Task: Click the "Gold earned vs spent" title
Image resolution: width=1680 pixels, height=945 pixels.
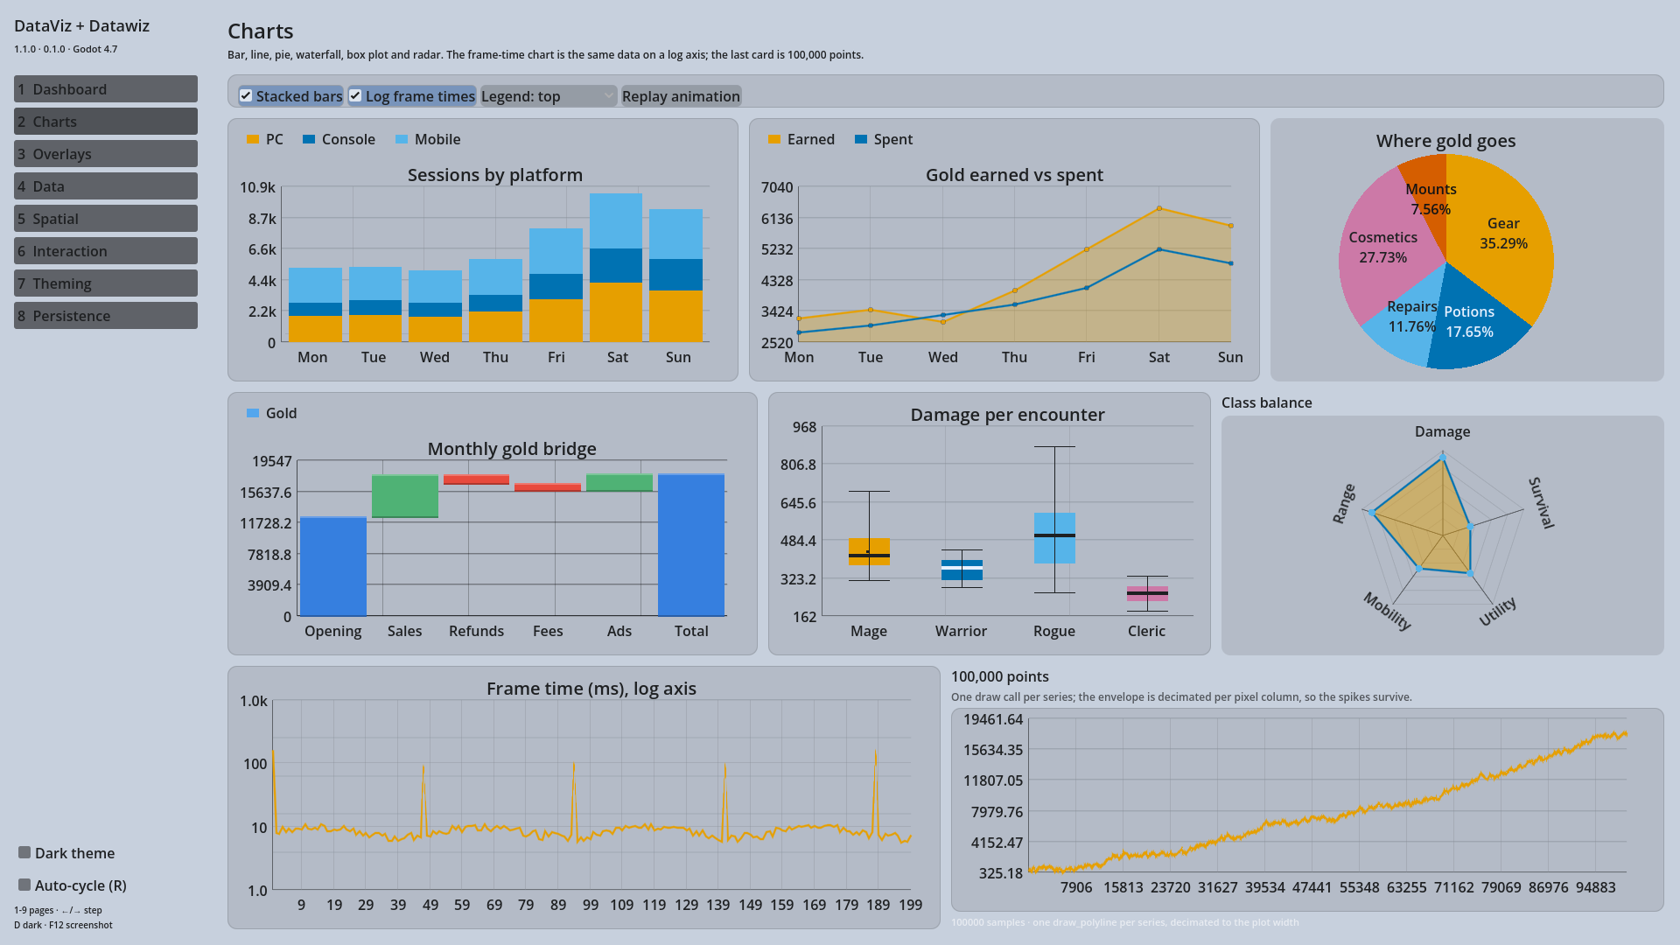Action: point(1014,175)
